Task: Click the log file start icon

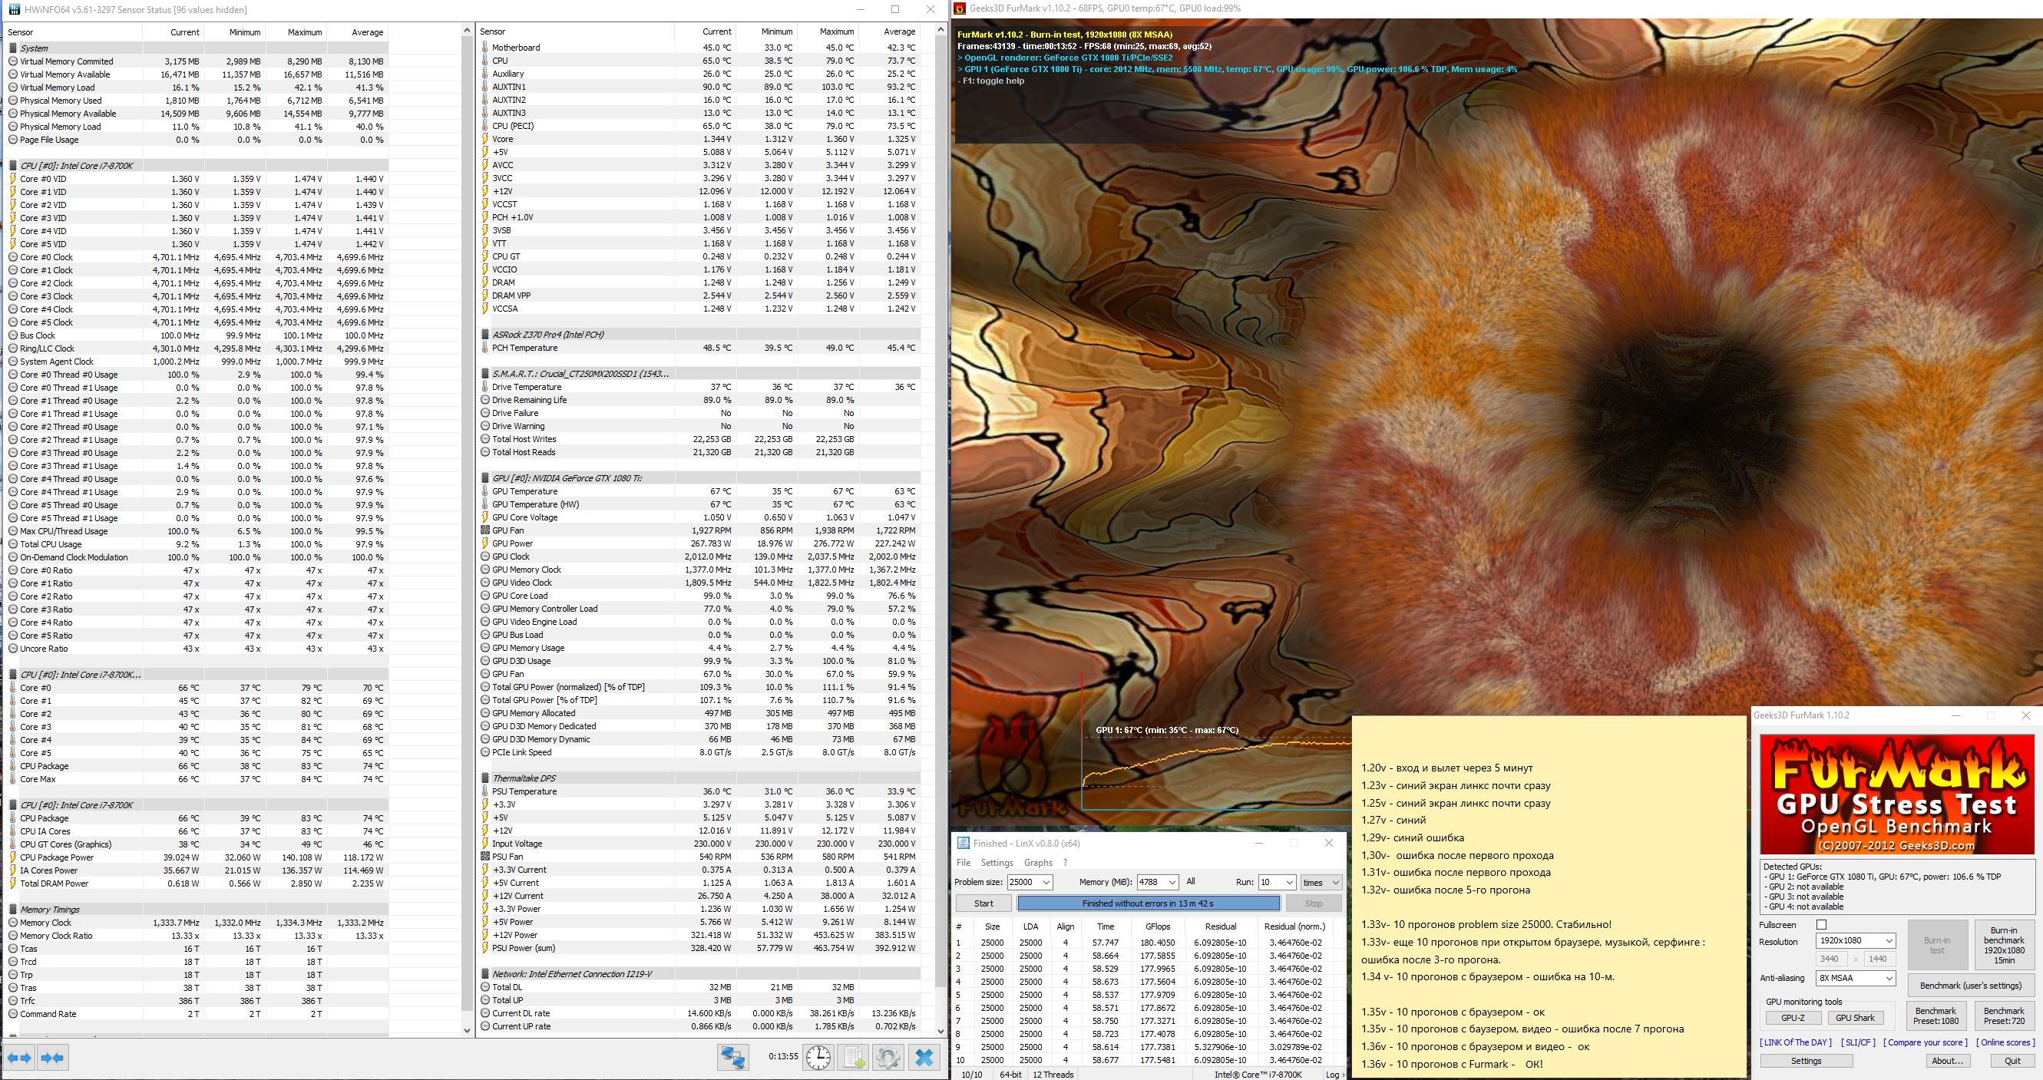Action: (855, 1057)
